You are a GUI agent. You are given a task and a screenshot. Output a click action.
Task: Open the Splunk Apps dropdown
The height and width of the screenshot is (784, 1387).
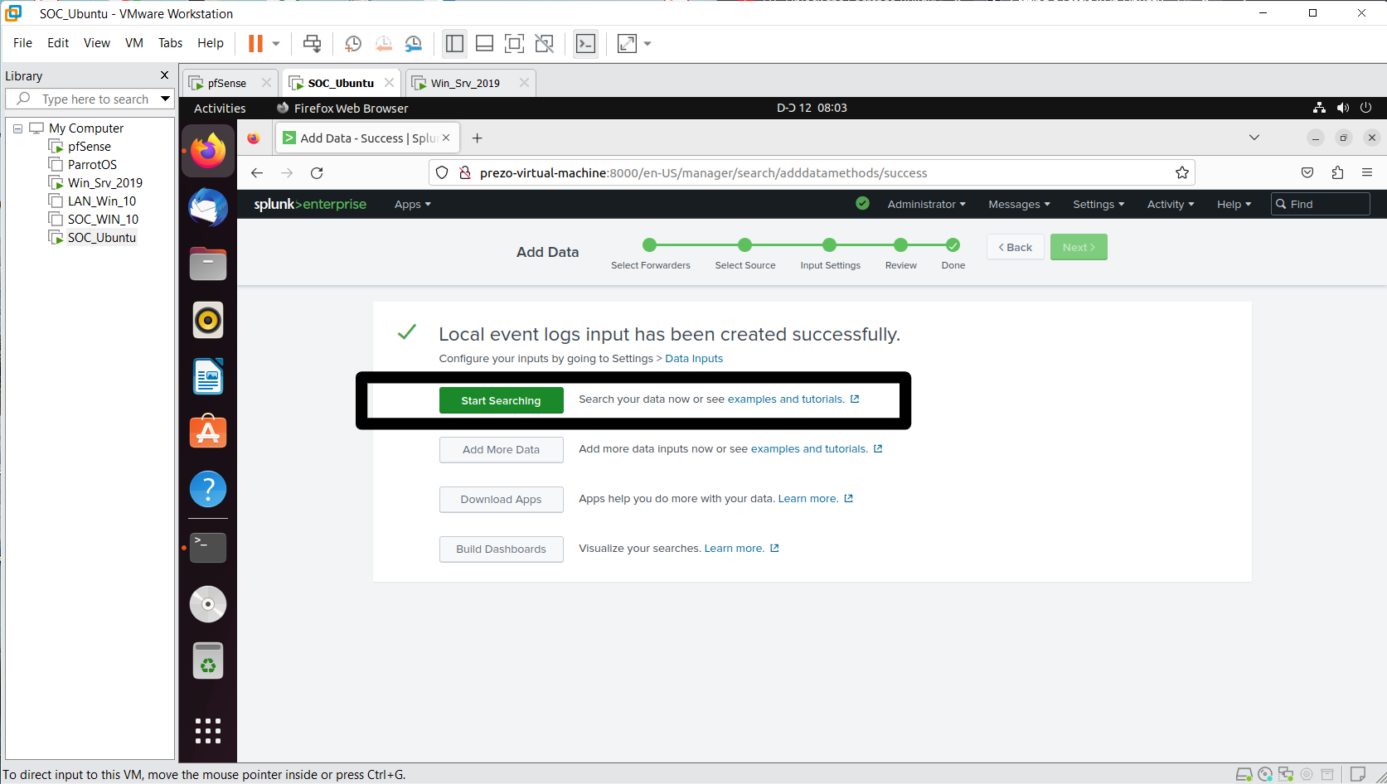point(412,205)
